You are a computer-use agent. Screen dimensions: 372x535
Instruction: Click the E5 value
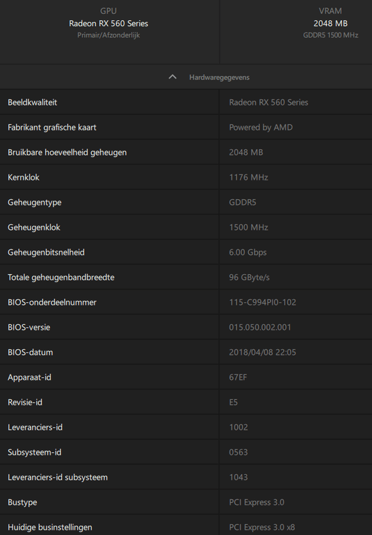coord(234,403)
